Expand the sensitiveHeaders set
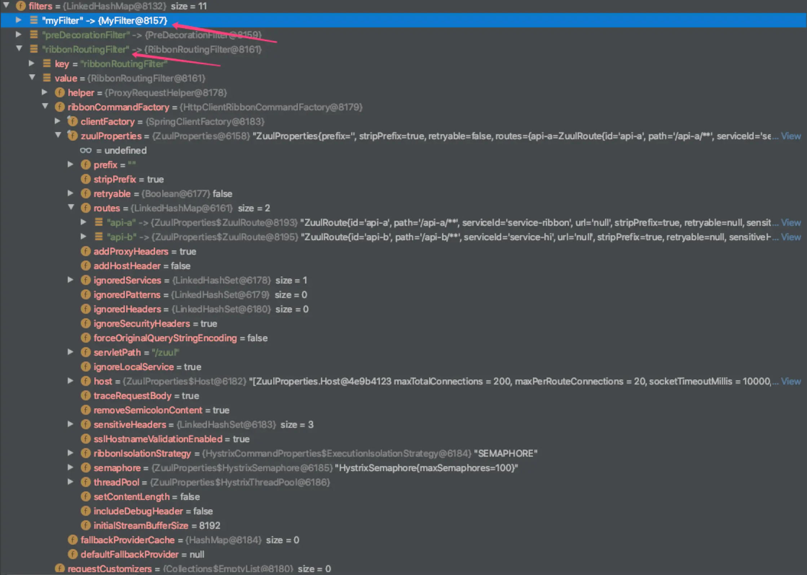 tap(70, 424)
